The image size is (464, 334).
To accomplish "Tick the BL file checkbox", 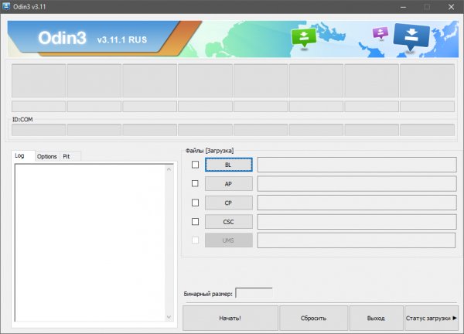I will coord(196,165).
